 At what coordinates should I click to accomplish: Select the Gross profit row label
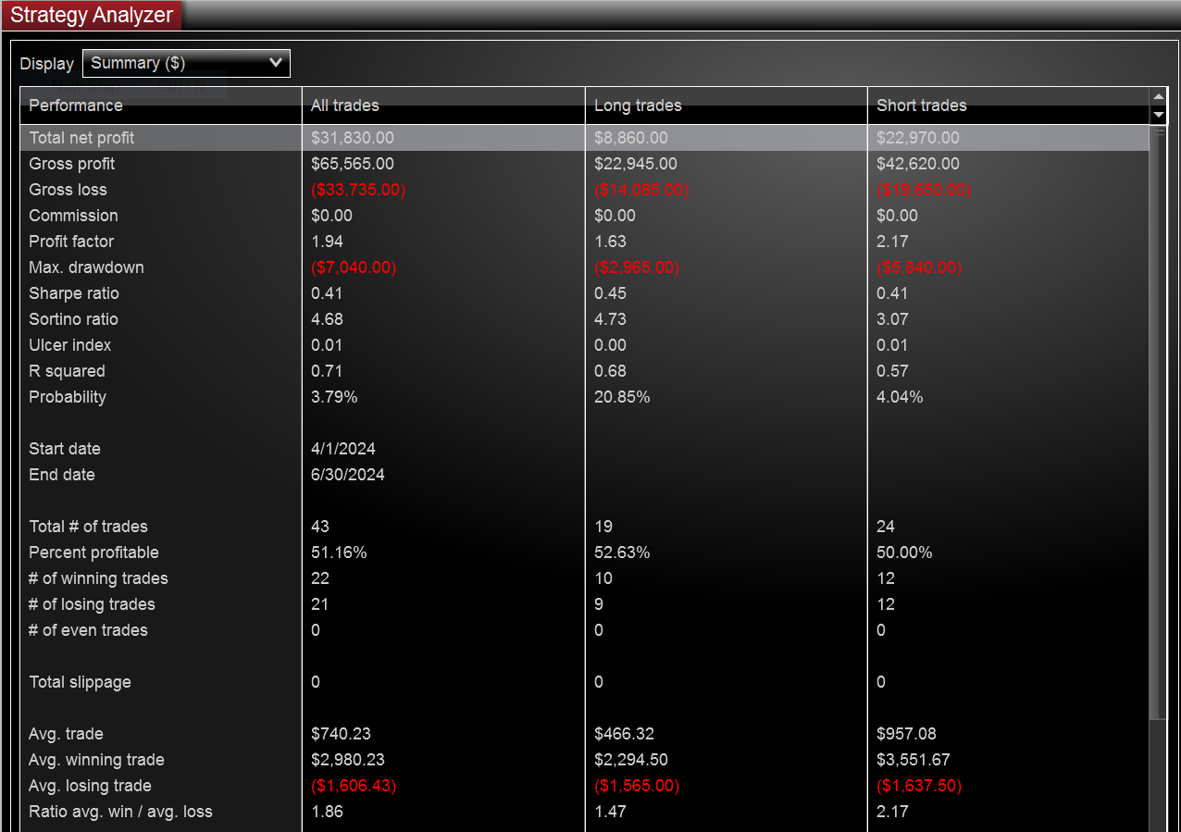tap(72, 164)
